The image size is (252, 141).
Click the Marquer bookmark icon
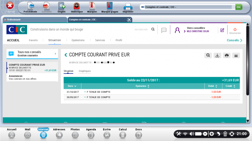[x=92, y=6]
